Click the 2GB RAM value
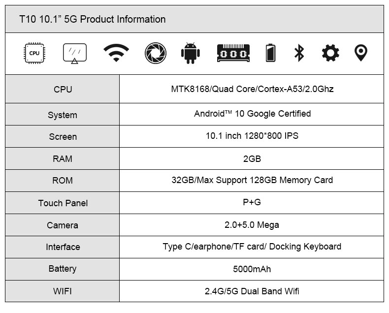389x313 pixels. click(x=252, y=159)
